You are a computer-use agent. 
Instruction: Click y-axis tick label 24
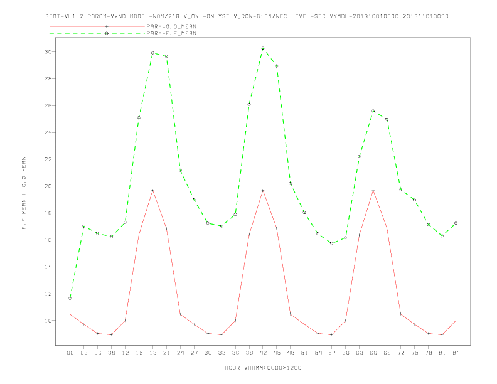[x=48, y=132]
